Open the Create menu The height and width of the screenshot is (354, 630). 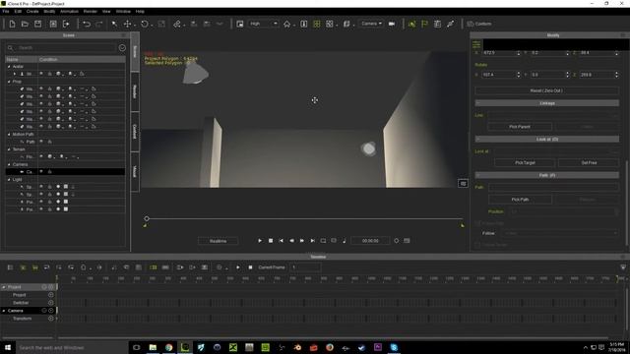[x=32, y=12]
